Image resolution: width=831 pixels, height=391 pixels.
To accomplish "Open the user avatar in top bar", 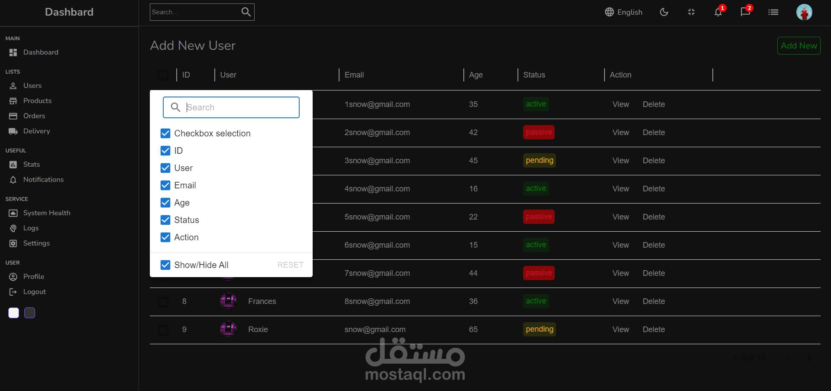I will click(x=804, y=12).
